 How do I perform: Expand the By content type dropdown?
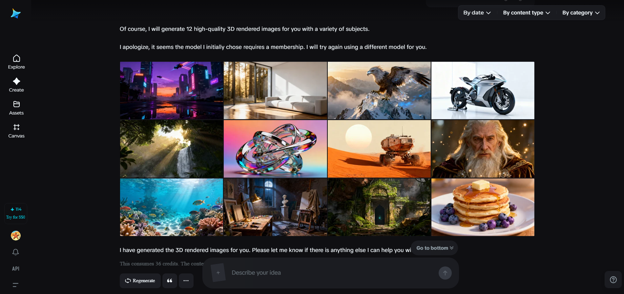click(x=527, y=13)
